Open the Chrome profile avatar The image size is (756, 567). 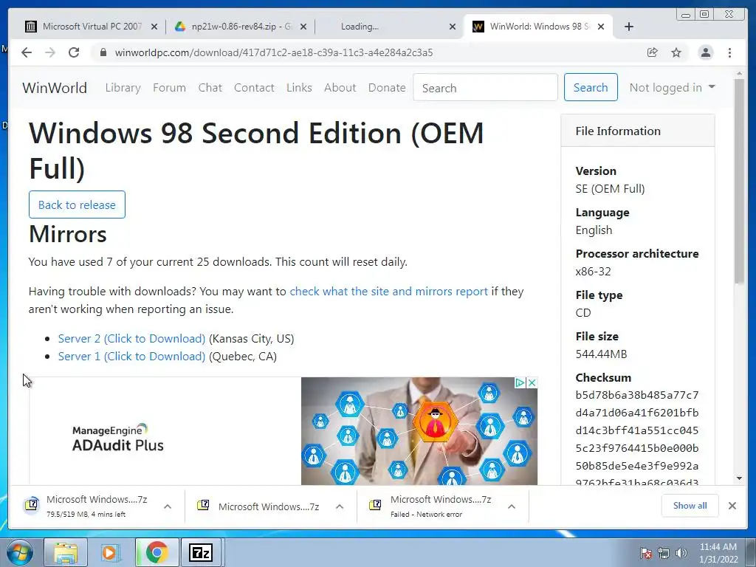[705, 52]
